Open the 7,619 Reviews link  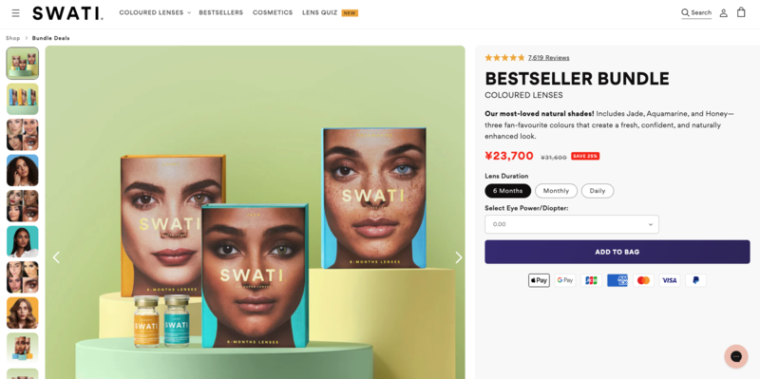pos(549,58)
